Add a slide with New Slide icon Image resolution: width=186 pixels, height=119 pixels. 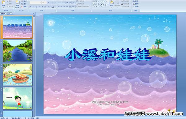(x=18, y=2)
